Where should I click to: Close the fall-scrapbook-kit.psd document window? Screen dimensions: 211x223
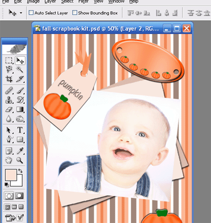tap(187, 28)
